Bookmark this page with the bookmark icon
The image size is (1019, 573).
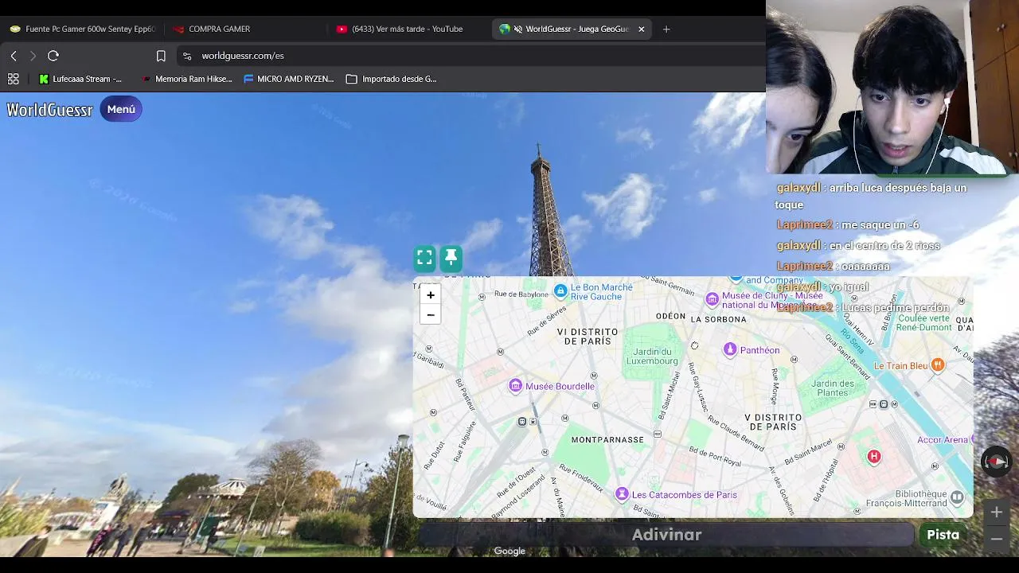161,56
